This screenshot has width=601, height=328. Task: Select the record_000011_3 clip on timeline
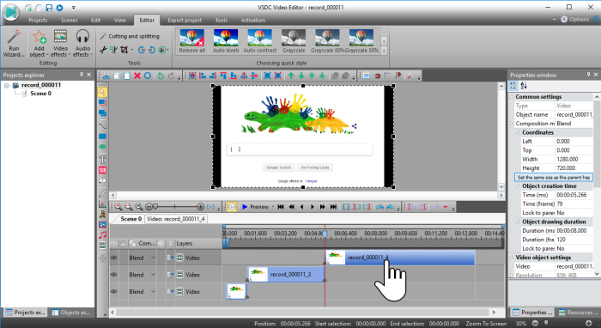point(286,275)
